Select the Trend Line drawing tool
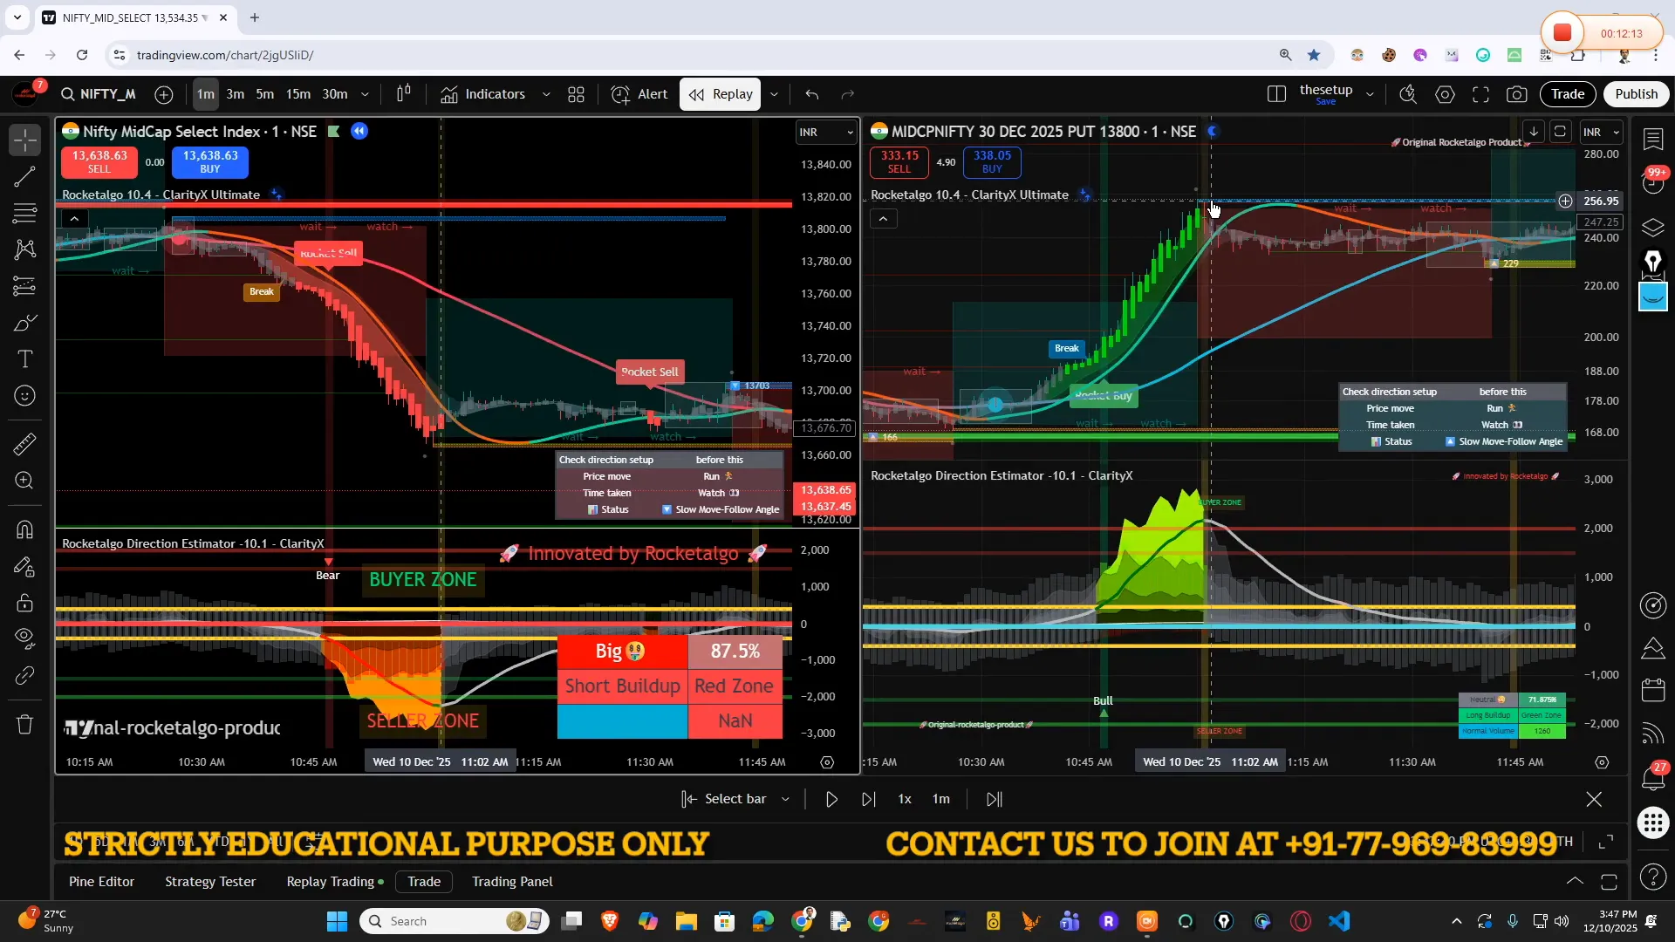The width and height of the screenshot is (1675, 942). coord(24,177)
